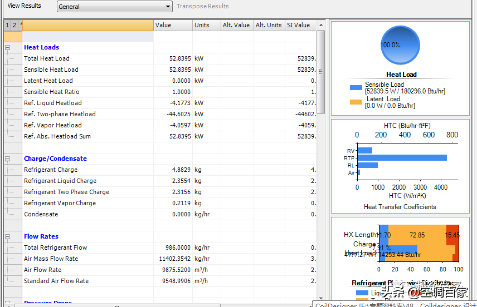Select the Total Heat Load row

pos(47,58)
